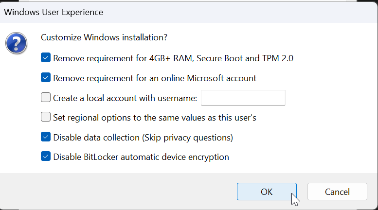Image resolution: width=378 pixels, height=210 pixels.
Task: Click the blue question mark icon
Action: 16,43
